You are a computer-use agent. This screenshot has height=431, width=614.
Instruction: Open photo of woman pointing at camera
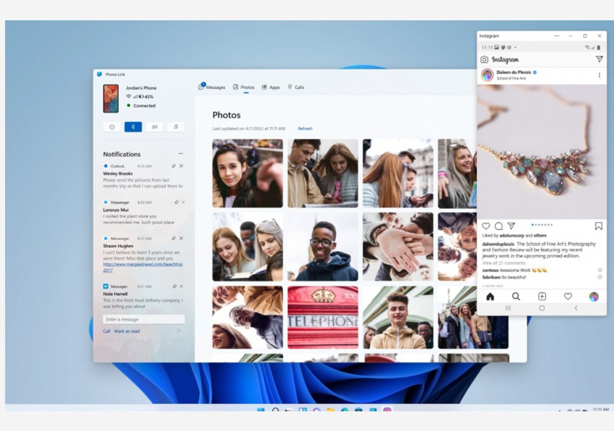click(x=248, y=173)
